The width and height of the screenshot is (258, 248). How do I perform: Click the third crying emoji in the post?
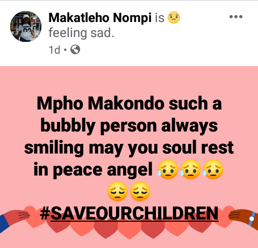(213, 169)
